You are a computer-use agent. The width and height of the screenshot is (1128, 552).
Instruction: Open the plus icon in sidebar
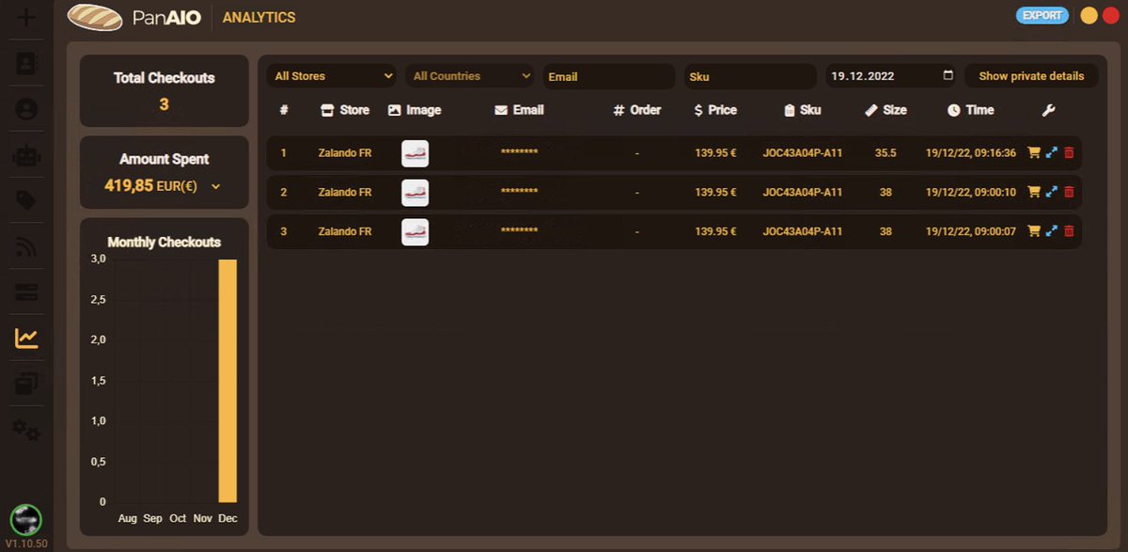click(x=26, y=17)
